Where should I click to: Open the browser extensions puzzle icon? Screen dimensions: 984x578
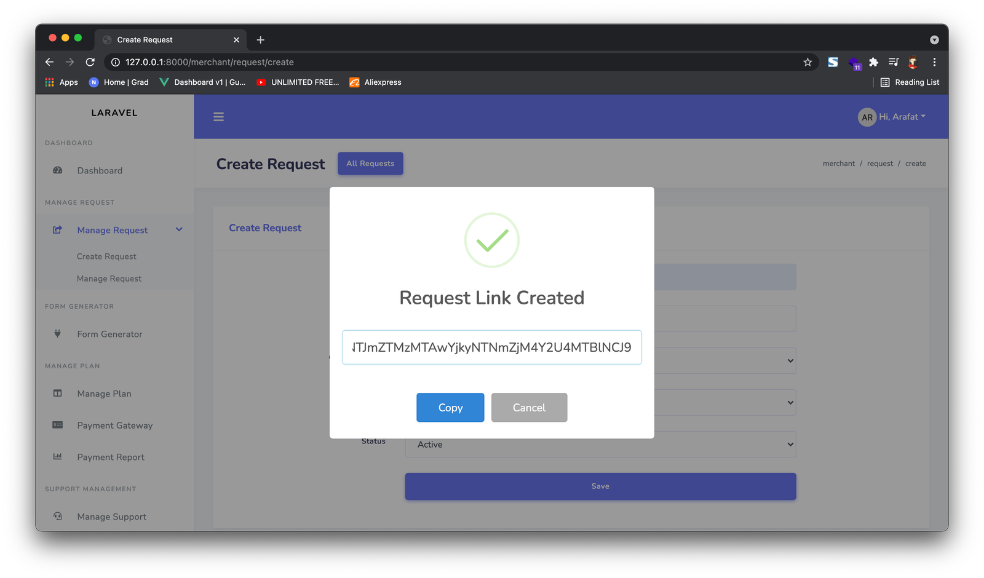873,62
